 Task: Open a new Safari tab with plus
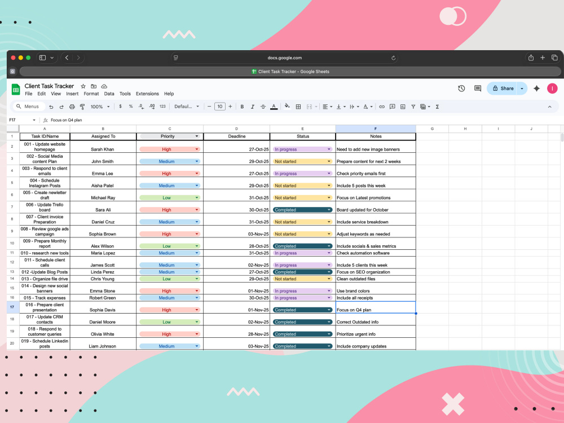point(543,58)
